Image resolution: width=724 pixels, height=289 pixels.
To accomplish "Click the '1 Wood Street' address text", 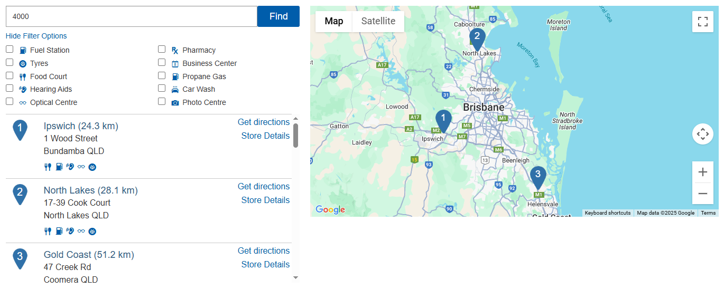I will click(x=71, y=138).
